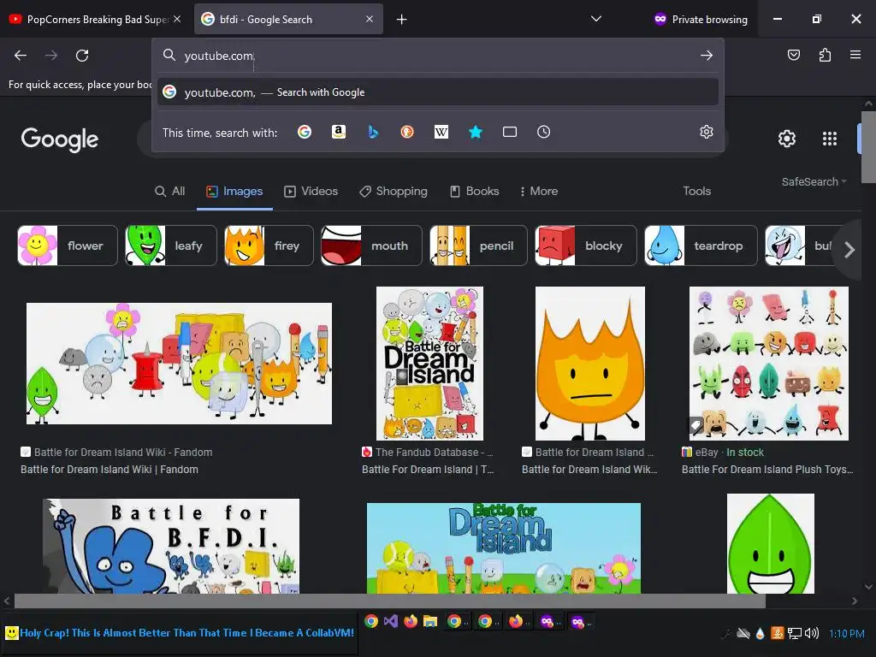Select the Images results tab
Viewport: 876px width, 657px height.
[234, 191]
